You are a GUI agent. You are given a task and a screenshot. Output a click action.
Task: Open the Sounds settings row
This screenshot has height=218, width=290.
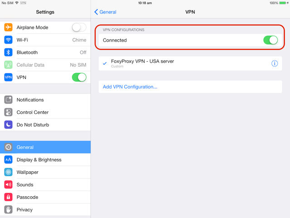tap(45, 185)
